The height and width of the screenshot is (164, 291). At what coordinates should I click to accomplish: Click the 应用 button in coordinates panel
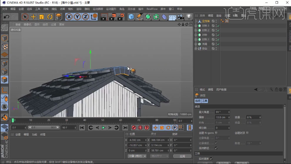click(182, 156)
